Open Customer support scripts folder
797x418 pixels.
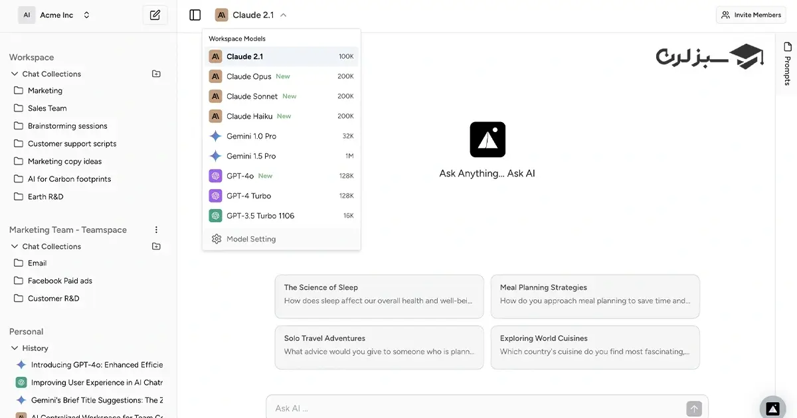pos(72,143)
